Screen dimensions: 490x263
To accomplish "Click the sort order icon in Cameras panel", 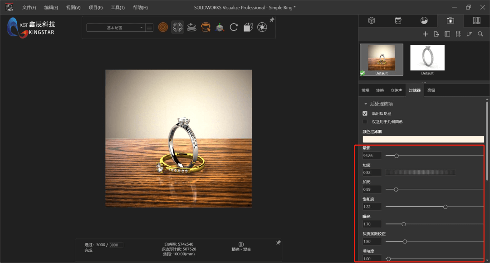I will (469, 34).
